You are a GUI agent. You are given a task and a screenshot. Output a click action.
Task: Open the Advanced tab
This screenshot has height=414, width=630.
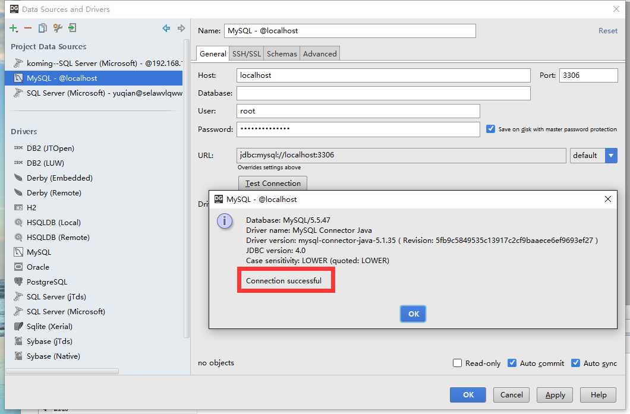coord(320,53)
